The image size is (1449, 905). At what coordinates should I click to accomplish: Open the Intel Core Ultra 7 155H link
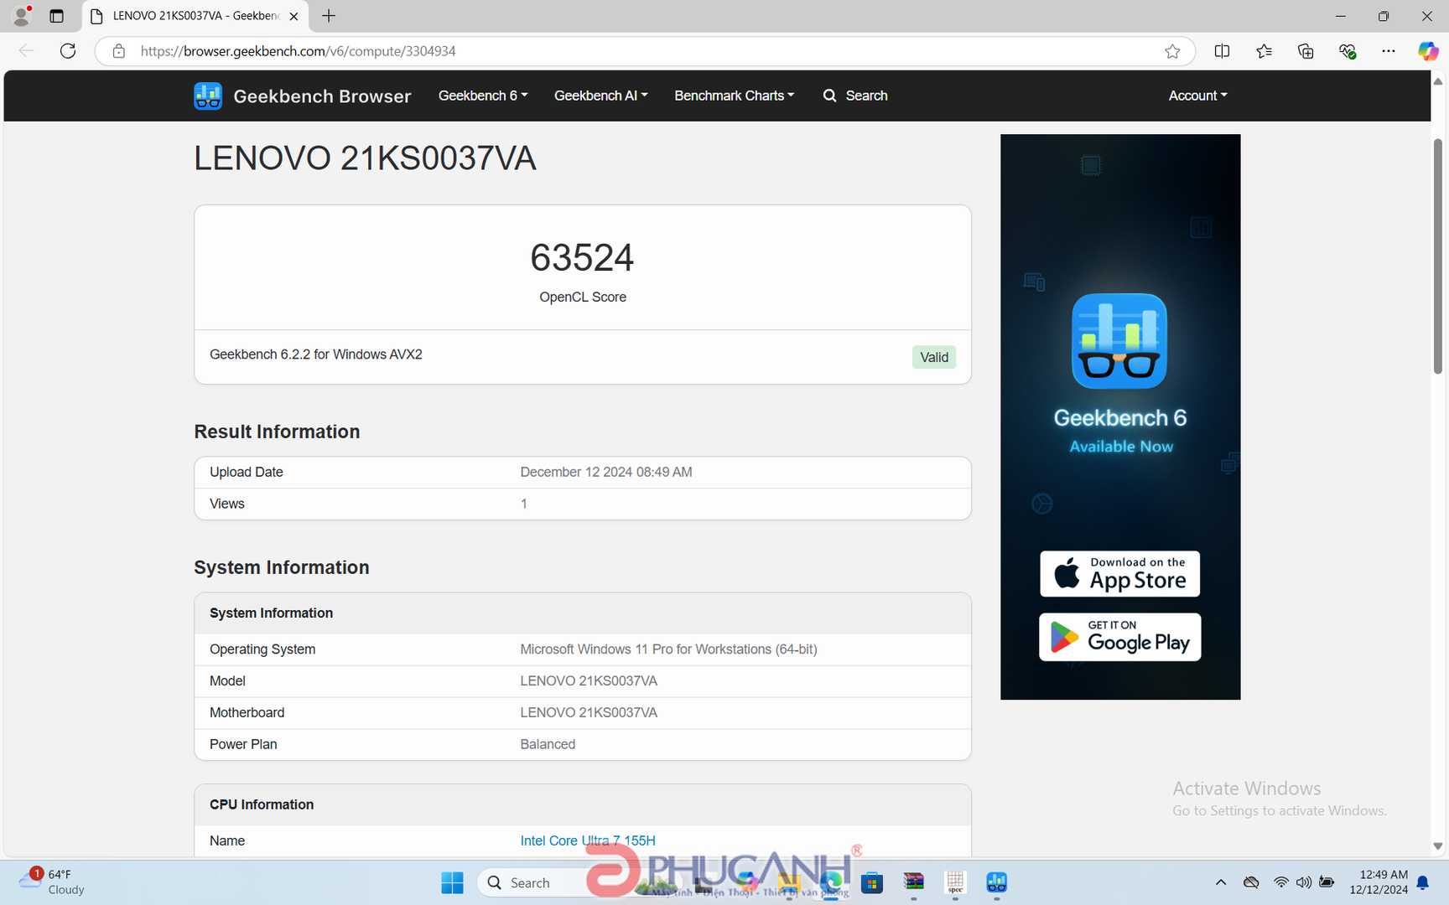tap(588, 840)
